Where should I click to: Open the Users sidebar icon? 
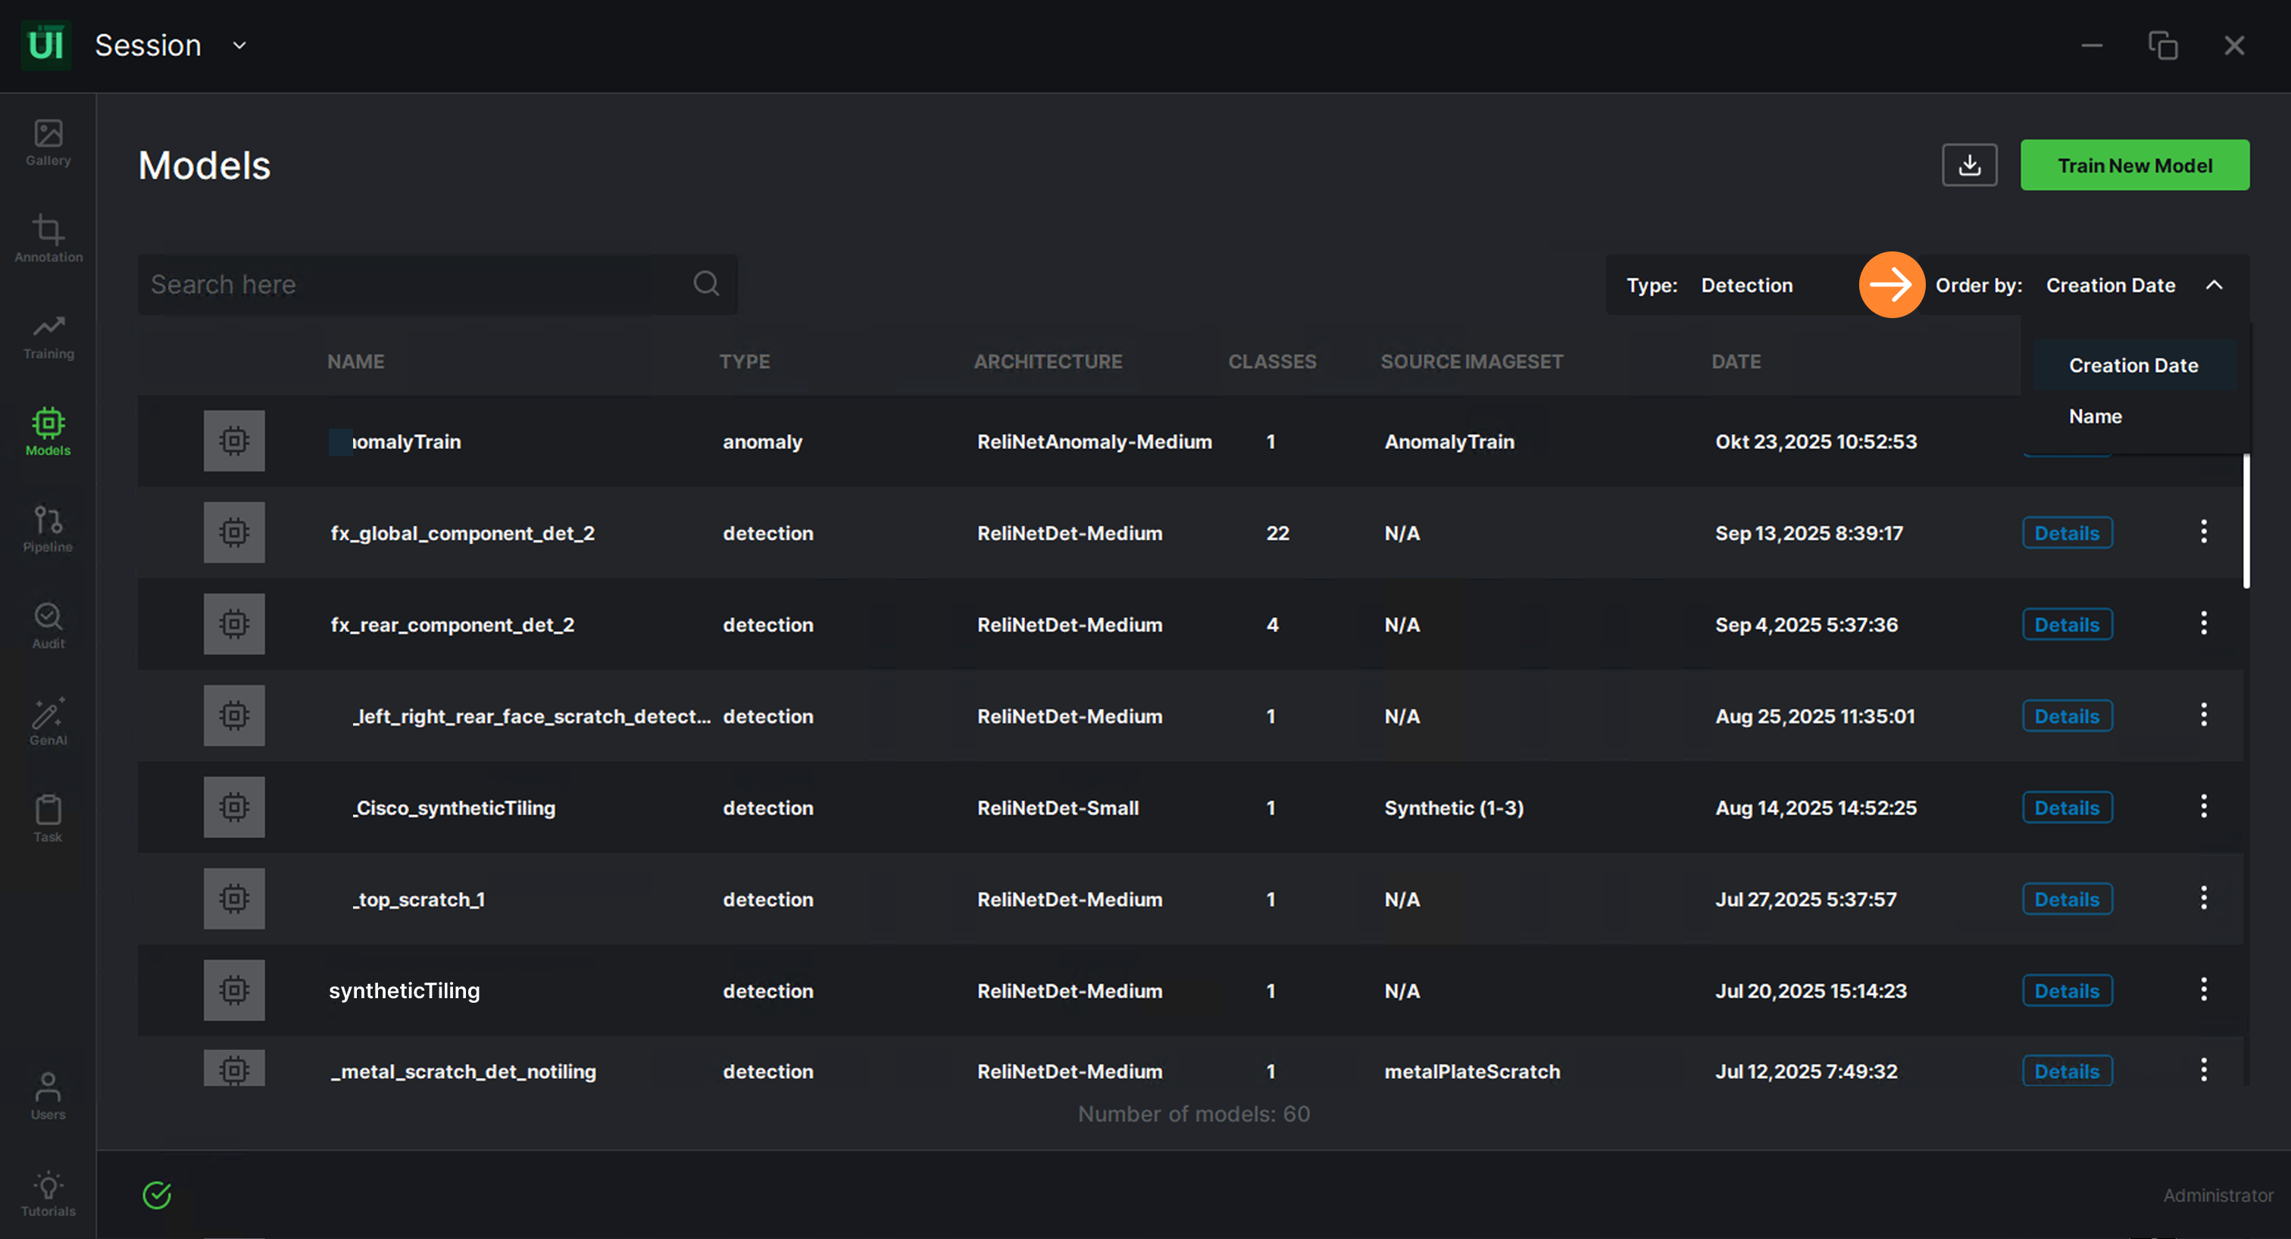coord(48,1095)
